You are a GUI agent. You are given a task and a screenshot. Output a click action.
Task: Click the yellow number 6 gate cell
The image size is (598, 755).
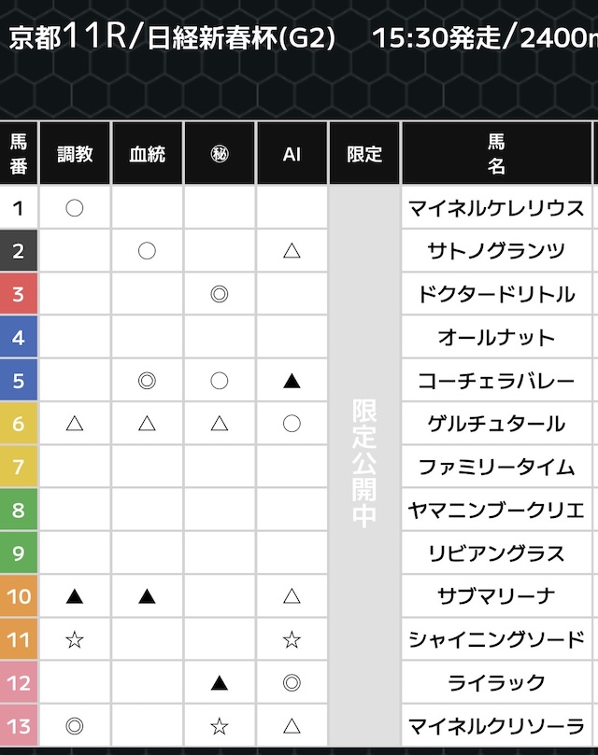[x=19, y=424]
